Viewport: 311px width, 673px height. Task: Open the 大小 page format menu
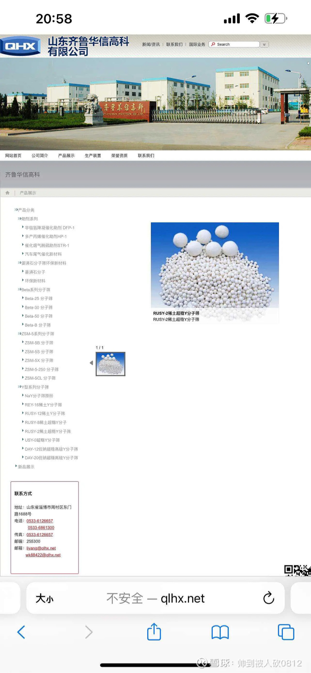point(45,598)
